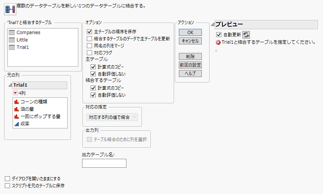Toggle 主テーブルの順序を保存 checkbox
323x194 pixels.
pos(89,32)
